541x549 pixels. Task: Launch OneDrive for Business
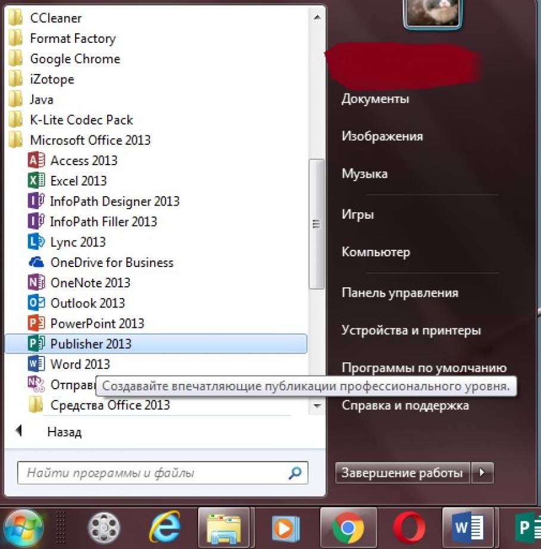click(x=111, y=262)
